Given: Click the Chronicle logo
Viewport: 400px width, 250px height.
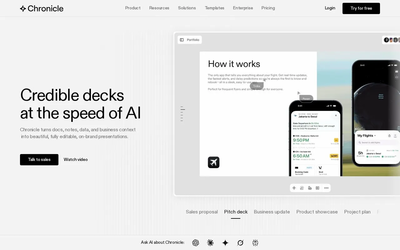Looking at the screenshot, I should coord(42,8).
